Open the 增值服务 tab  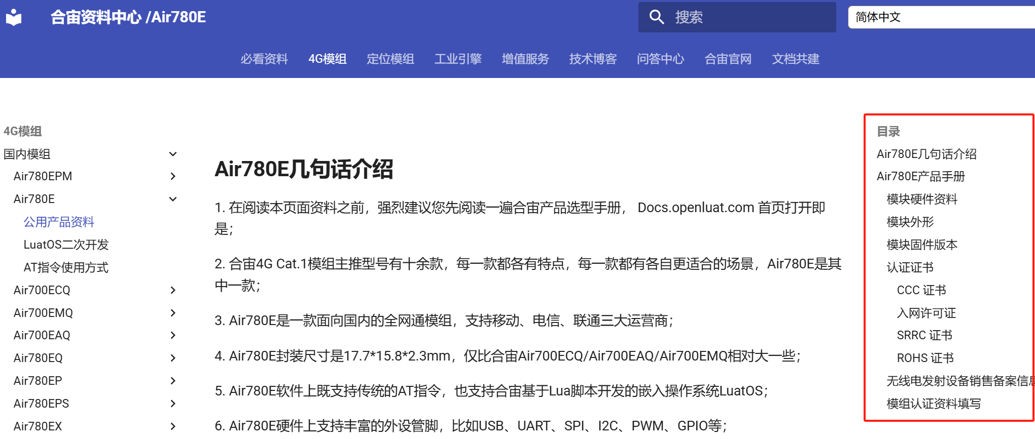pos(525,59)
